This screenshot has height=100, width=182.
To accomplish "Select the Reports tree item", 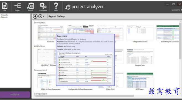I will tap(4, 17).
